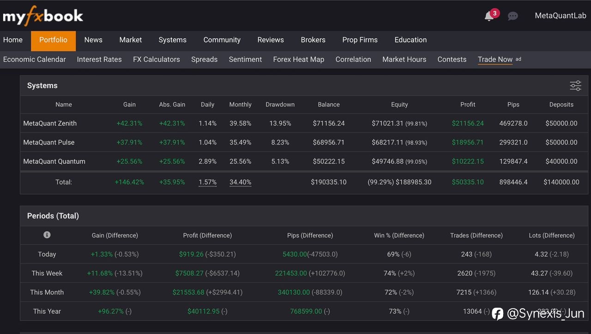Image resolution: width=591 pixels, height=334 pixels.
Task: Open the MetaQuant Zenith system
Action: [x=50, y=124]
